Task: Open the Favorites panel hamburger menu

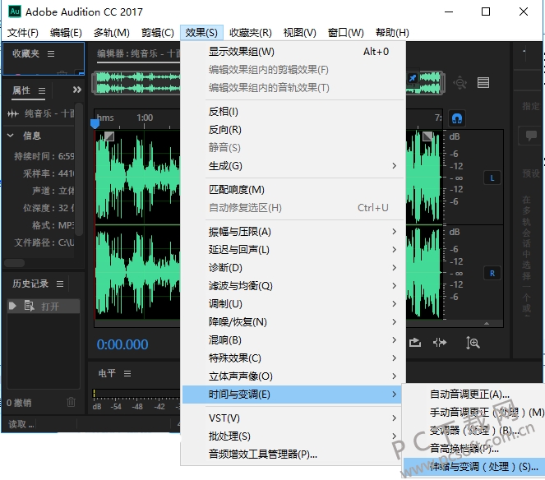Action: [x=51, y=53]
